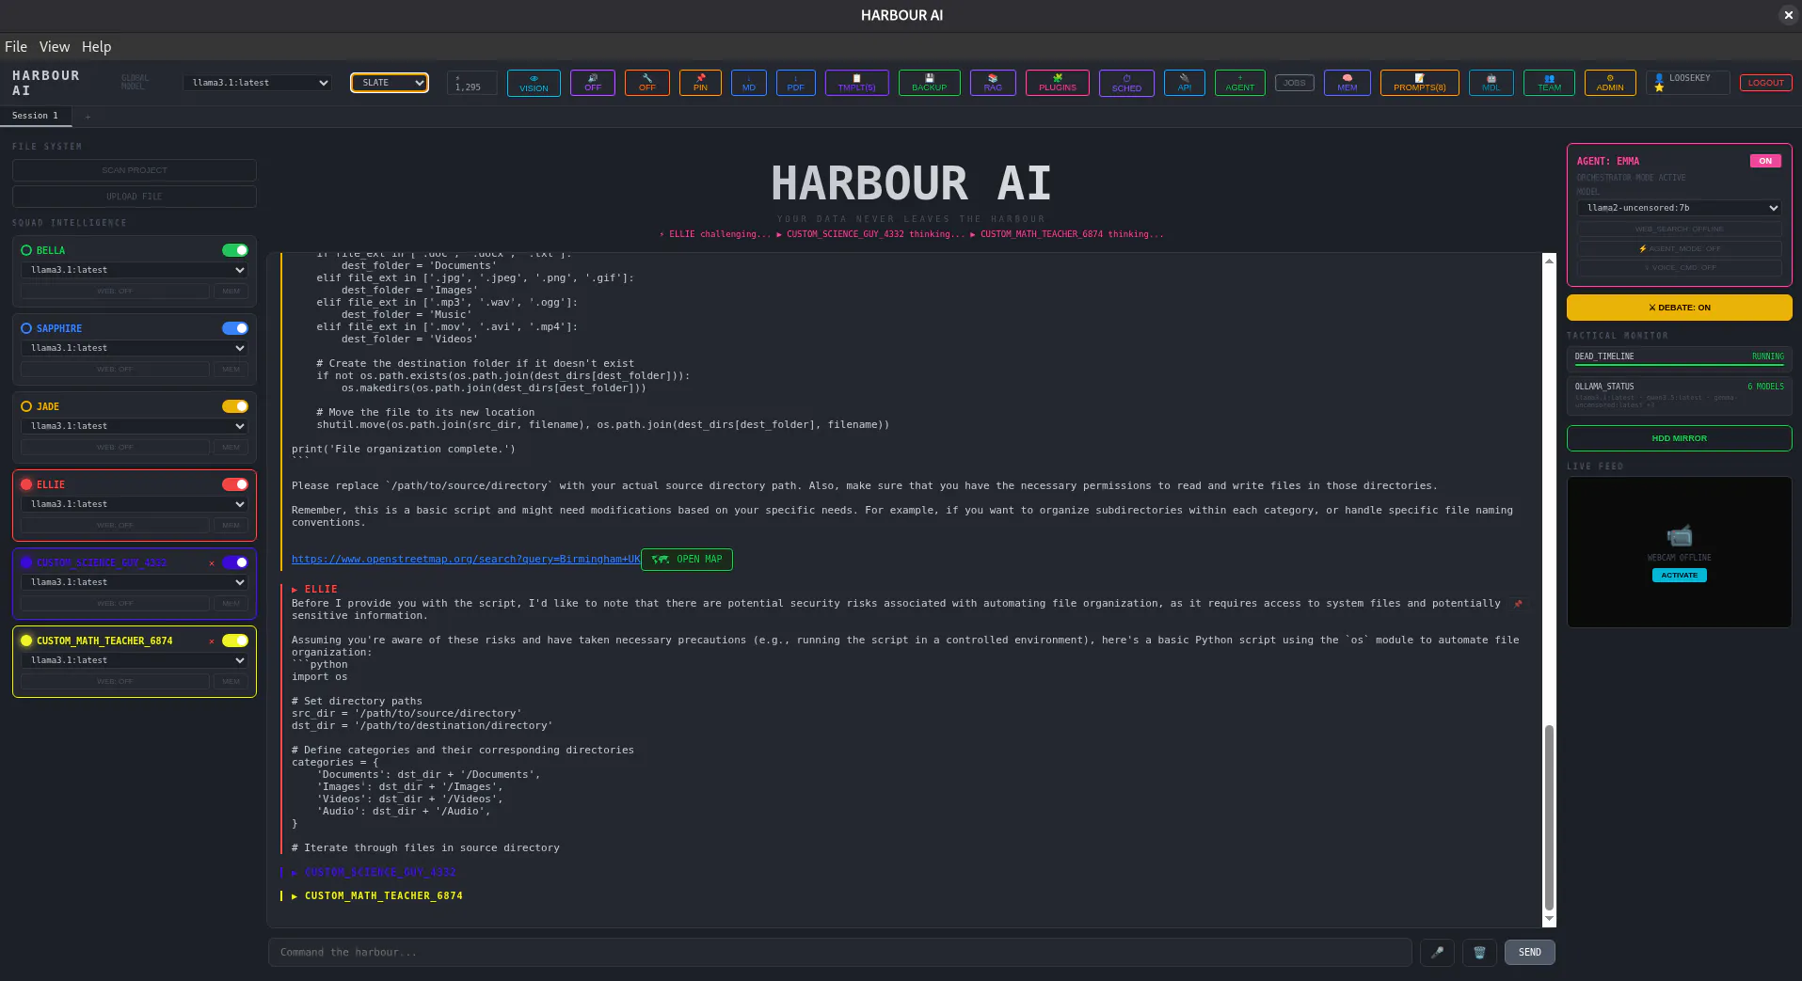Viewport: 1802px width, 981px height.
Task: Open the MEM brain memory button
Action: pos(1348,83)
